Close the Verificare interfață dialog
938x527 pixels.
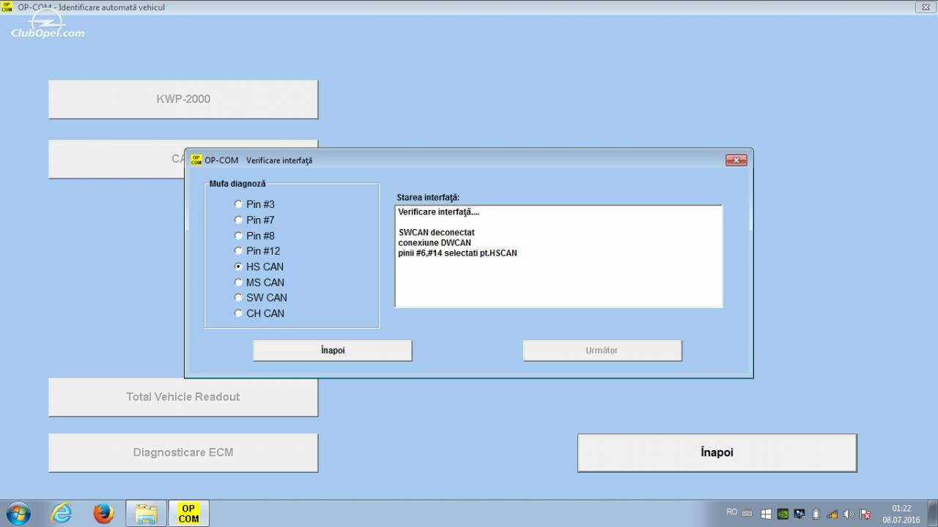736,160
